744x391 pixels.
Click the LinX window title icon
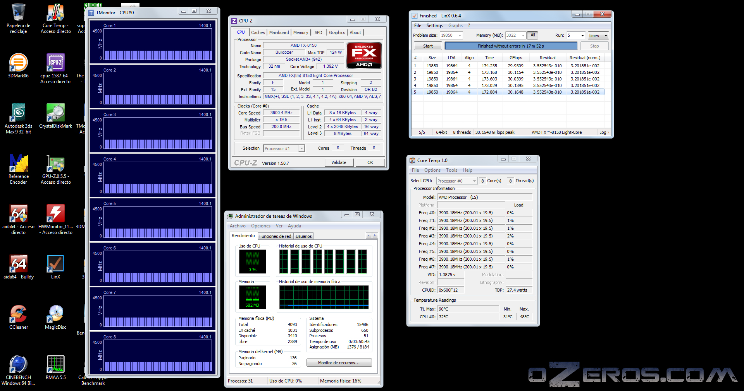pos(415,16)
